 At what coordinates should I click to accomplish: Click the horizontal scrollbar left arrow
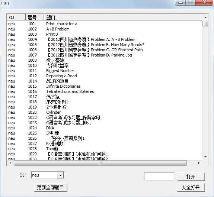(10, 163)
